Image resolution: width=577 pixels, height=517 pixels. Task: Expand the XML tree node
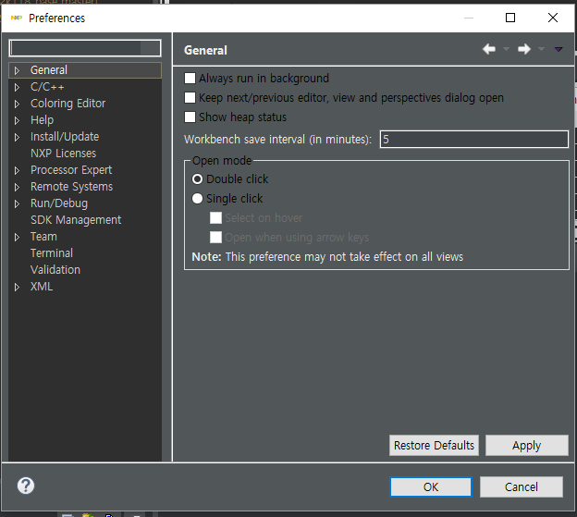click(17, 287)
